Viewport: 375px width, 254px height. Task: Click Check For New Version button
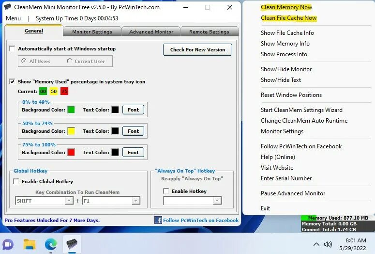coord(197,49)
